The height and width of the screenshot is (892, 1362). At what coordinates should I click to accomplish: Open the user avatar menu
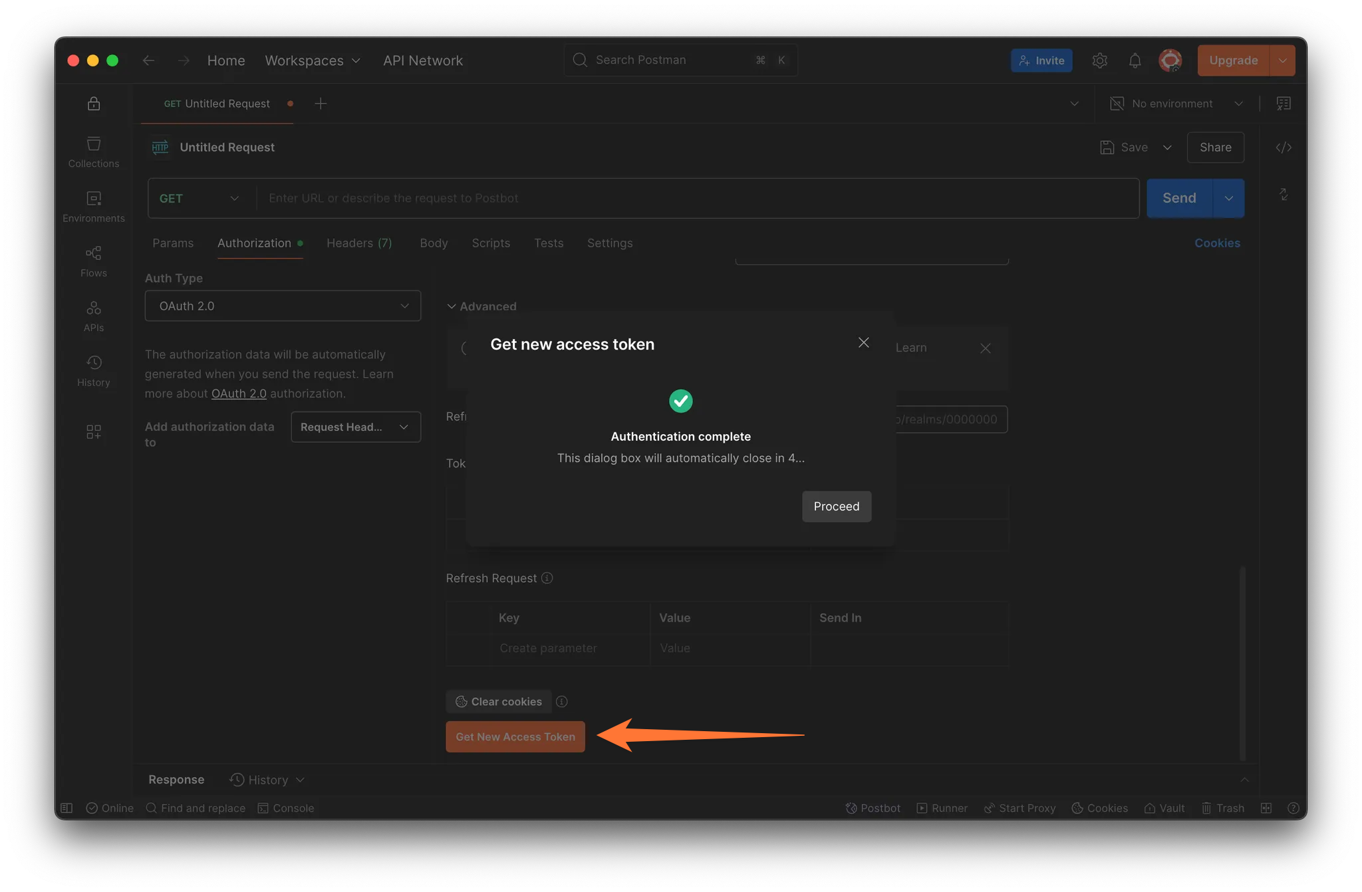[x=1170, y=60]
